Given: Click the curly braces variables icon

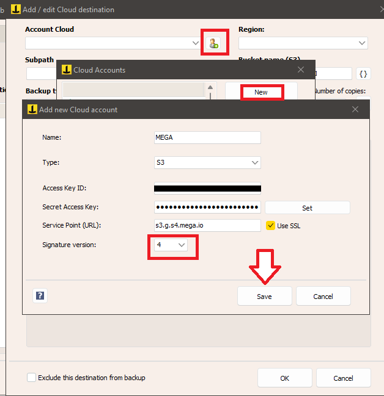Looking at the screenshot, I should click(363, 74).
